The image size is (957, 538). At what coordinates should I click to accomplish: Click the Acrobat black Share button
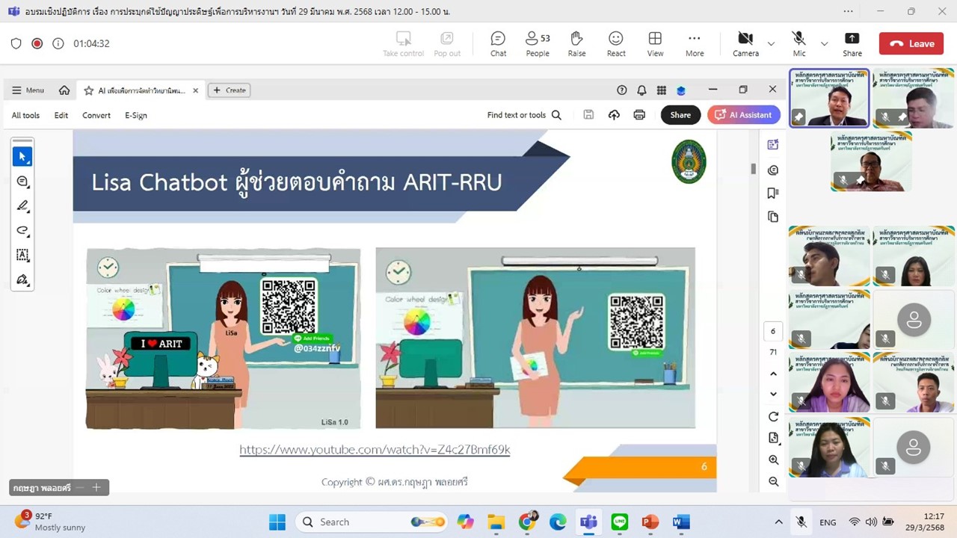680,115
